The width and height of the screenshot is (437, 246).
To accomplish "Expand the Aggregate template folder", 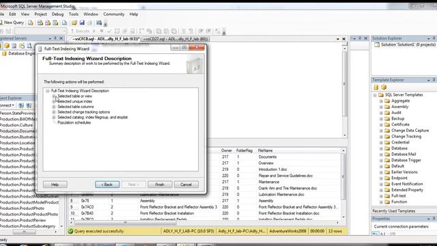I will tap(381, 101).
